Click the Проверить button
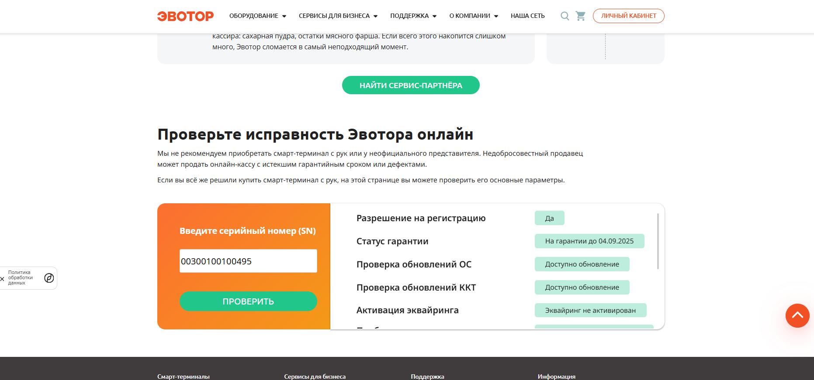This screenshot has height=380, width=814. tap(248, 301)
